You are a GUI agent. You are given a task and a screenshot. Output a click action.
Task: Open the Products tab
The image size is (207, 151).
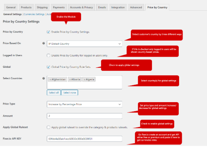(x=26, y=7)
